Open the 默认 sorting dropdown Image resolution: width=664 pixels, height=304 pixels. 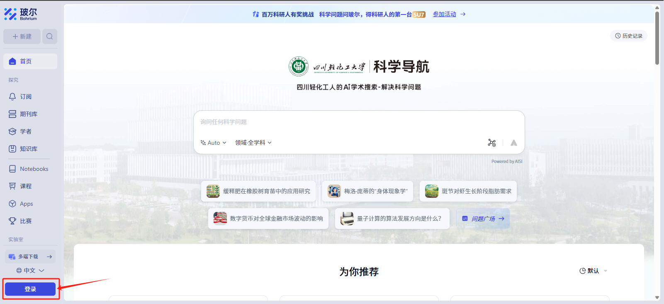pos(593,271)
